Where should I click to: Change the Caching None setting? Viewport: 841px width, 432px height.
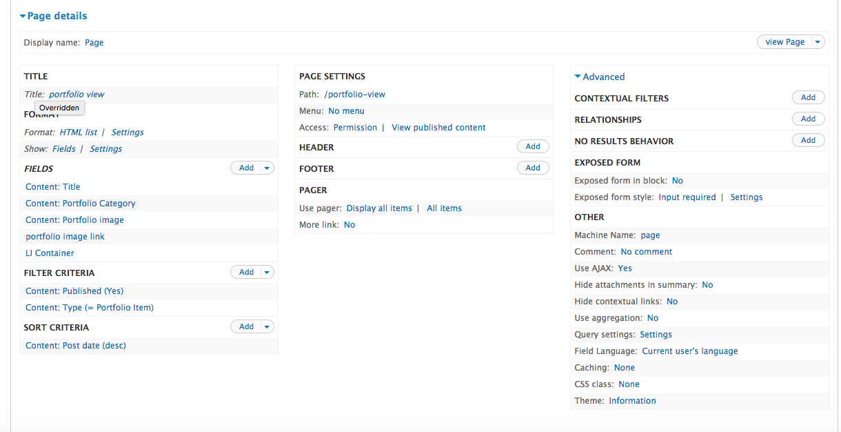[x=625, y=368]
